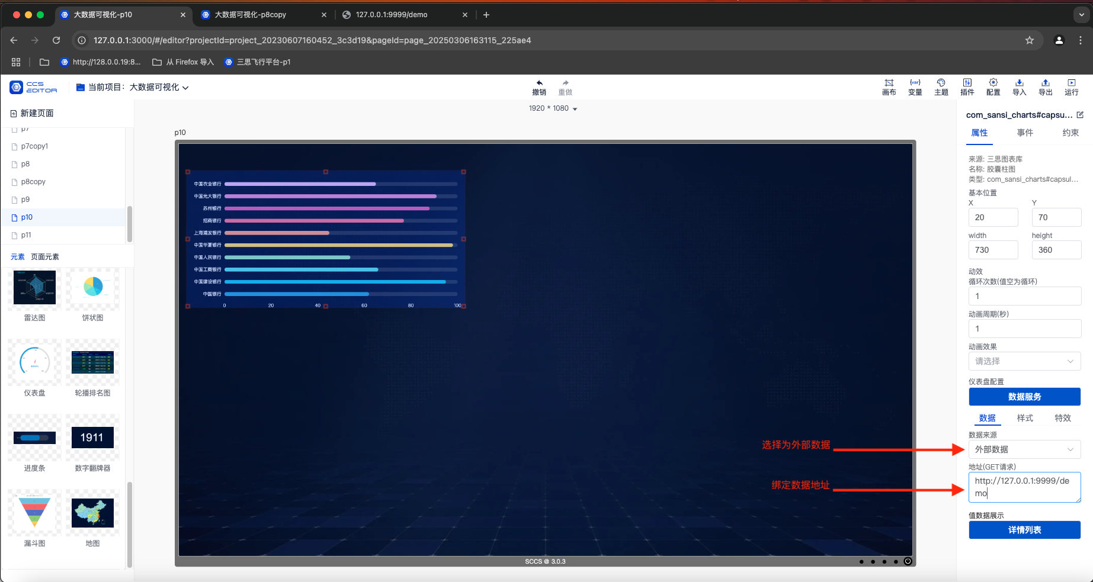This screenshot has width=1093, height=582.
Task: Click the 地址(GET请求) URL text area
Action: click(1025, 487)
